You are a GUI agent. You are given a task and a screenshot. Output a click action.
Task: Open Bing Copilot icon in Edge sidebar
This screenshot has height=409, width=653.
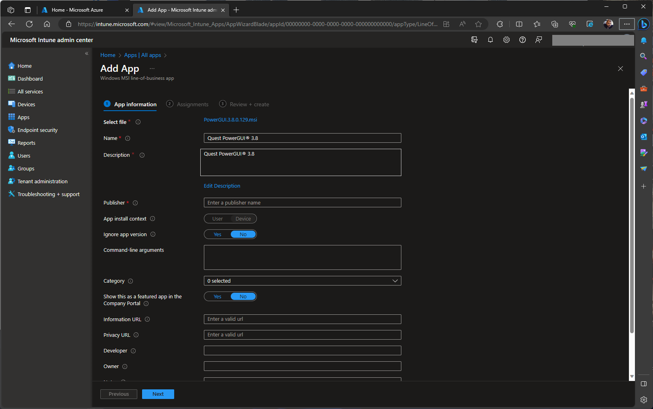tap(643, 24)
